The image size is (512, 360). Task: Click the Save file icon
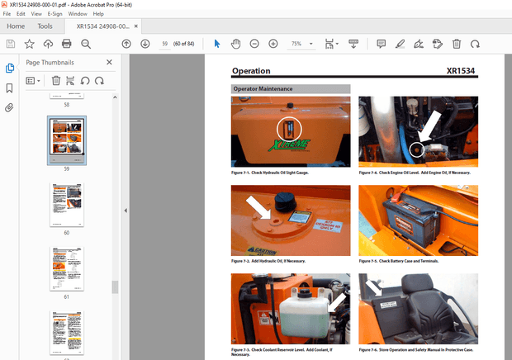click(11, 44)
